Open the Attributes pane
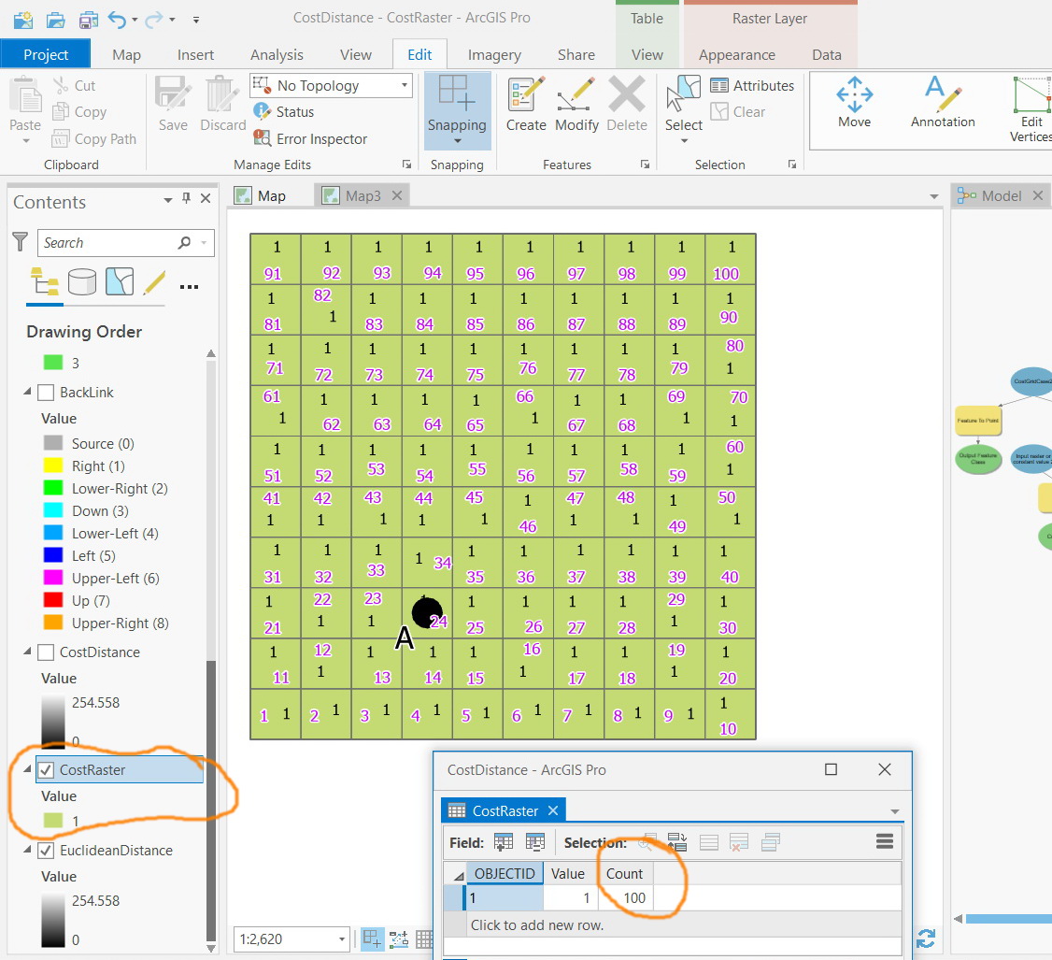The image size is (1052, 960). [752, 85]
